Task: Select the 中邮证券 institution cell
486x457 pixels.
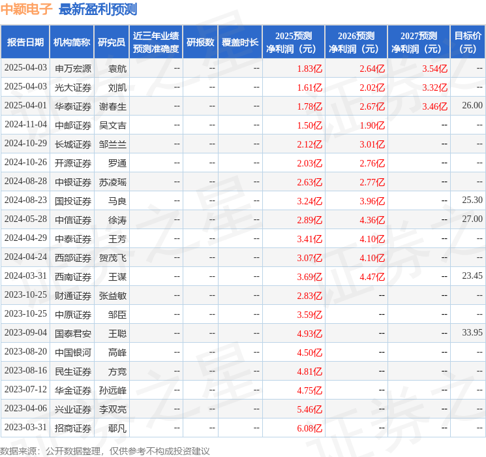Action: 73,125
